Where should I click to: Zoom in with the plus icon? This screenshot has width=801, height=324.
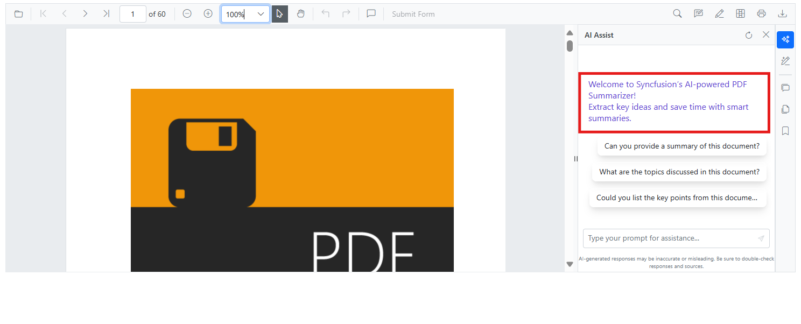[208, 14]
